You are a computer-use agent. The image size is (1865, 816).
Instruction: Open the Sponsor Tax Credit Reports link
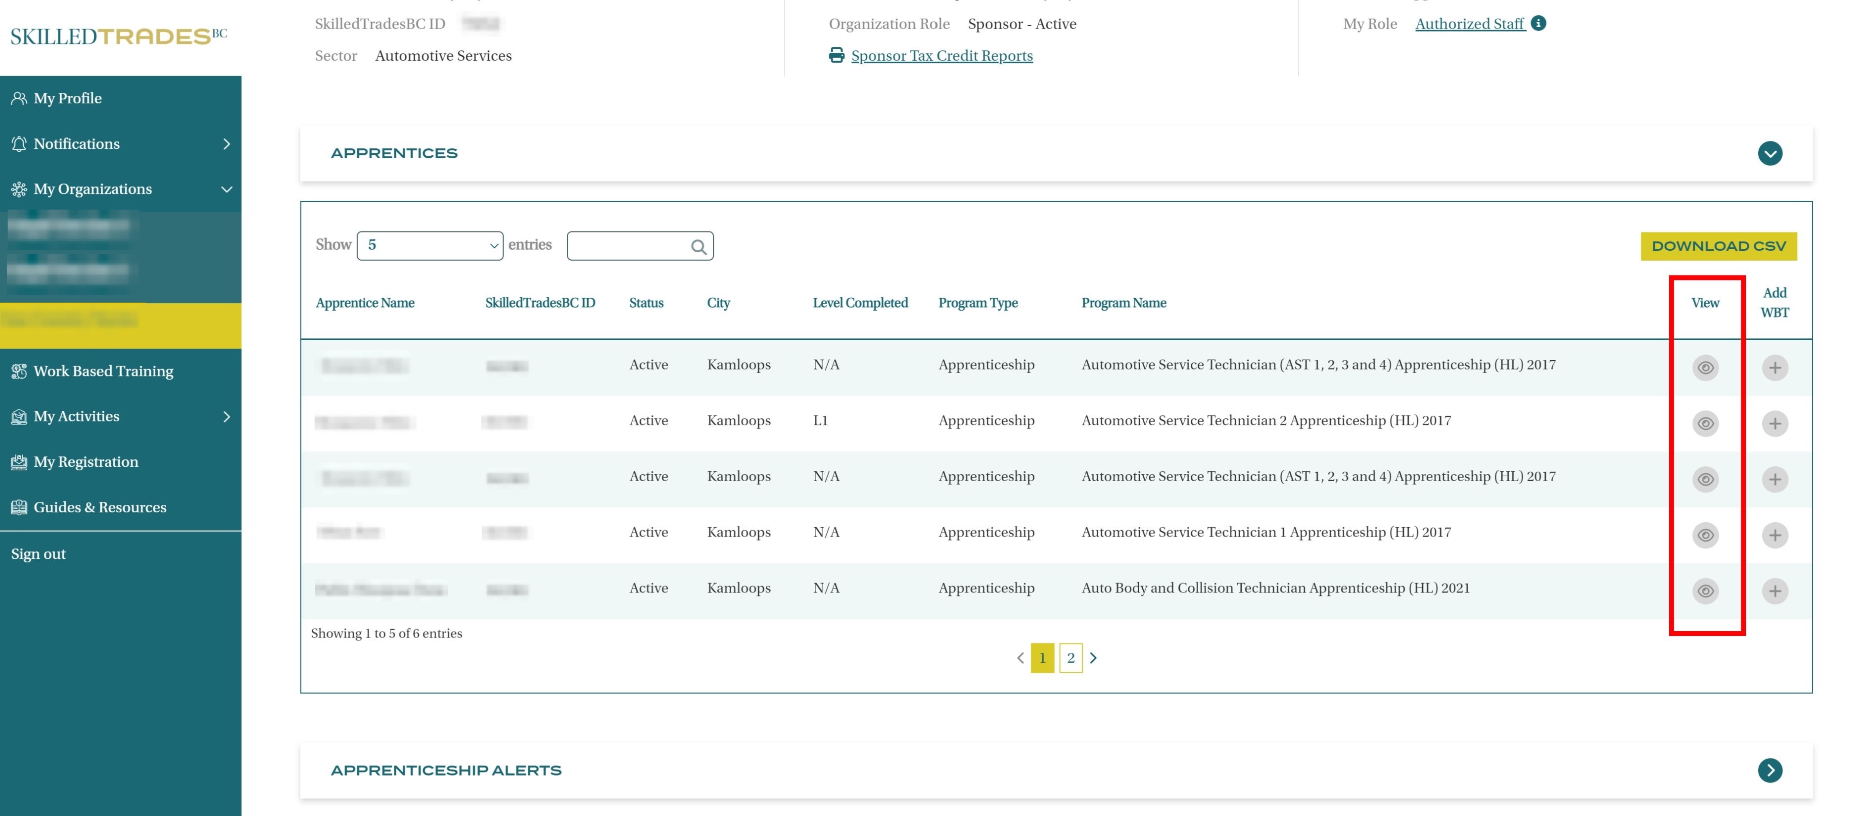(941, 56)
